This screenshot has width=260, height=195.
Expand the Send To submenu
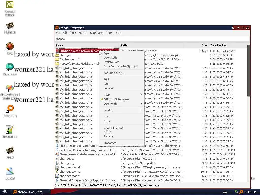(121, 110)
